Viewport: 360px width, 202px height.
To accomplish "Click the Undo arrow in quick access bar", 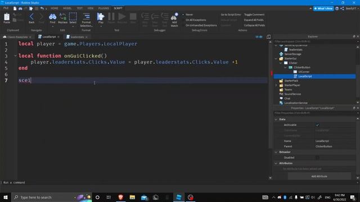I will [x=42, y=8].
